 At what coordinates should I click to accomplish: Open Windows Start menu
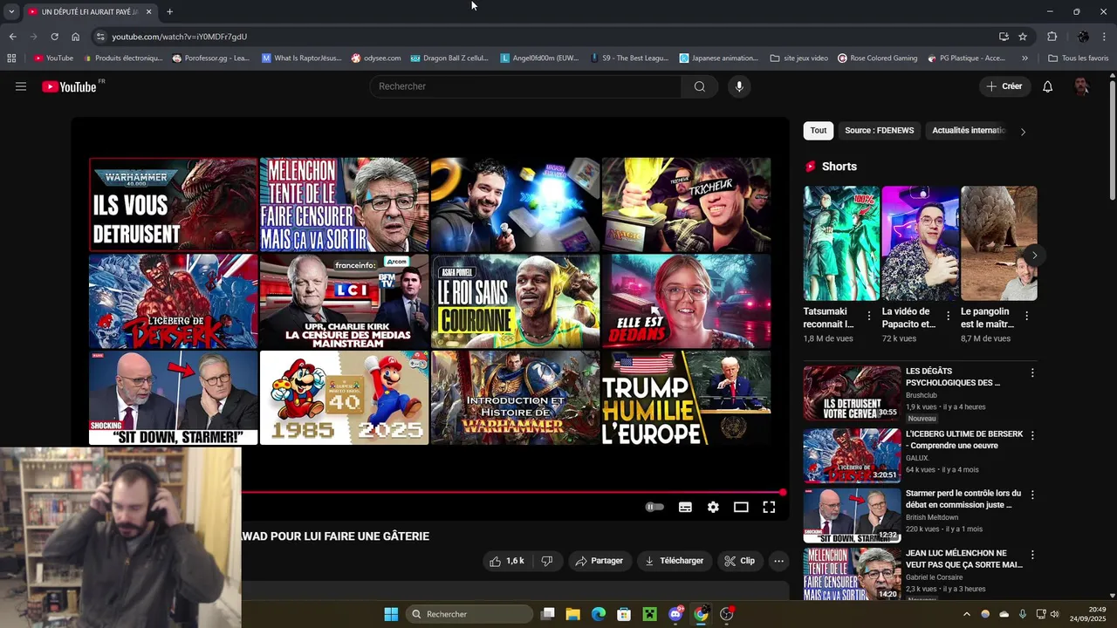point(391,614)
